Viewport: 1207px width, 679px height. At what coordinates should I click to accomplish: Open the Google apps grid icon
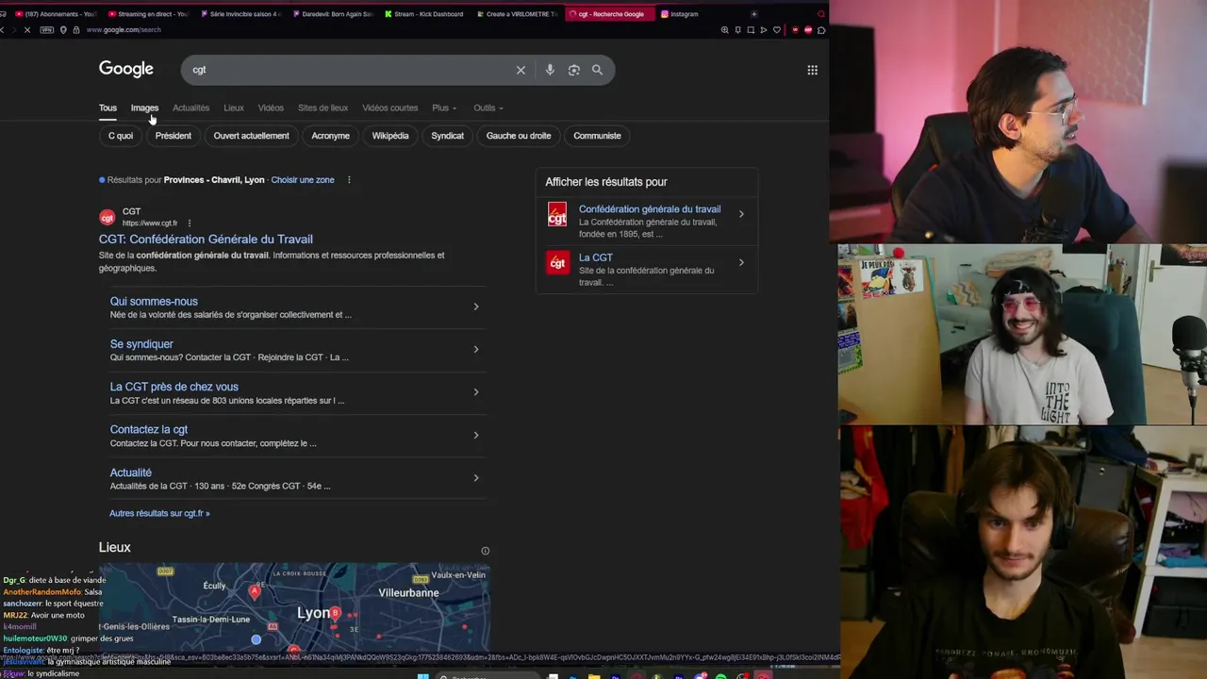[812, 70]
